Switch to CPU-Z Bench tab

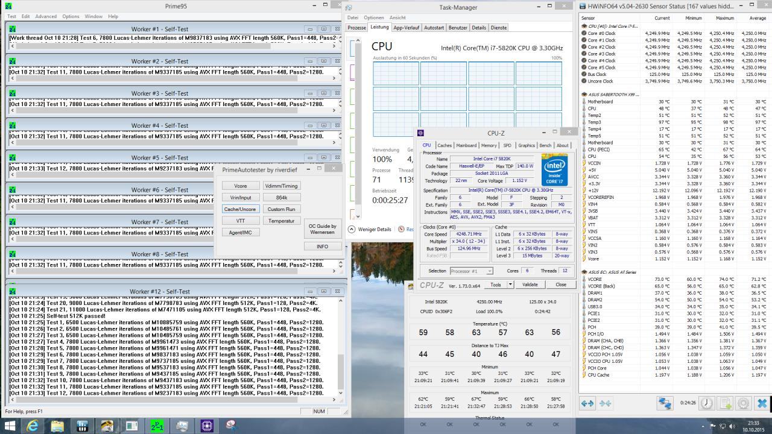pyautogui.click(x=545, y=145)
